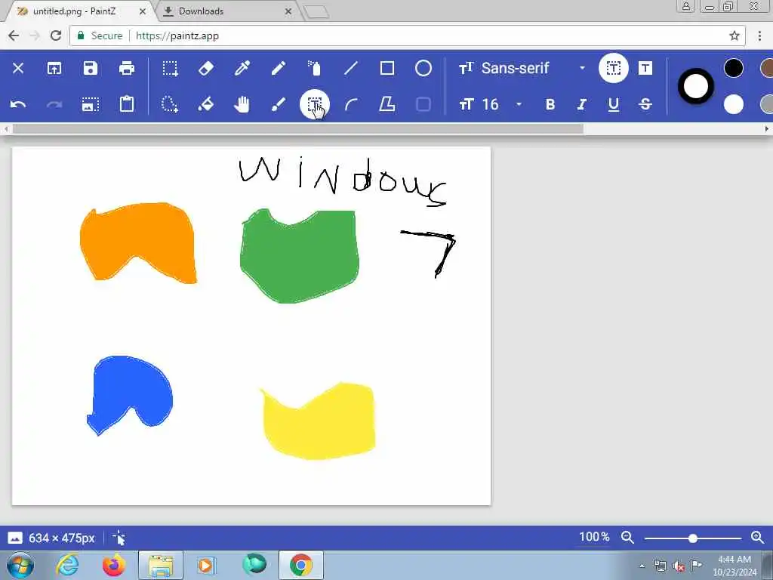
Task: Toggle Underline text formatting
Action: coord(613,104)
